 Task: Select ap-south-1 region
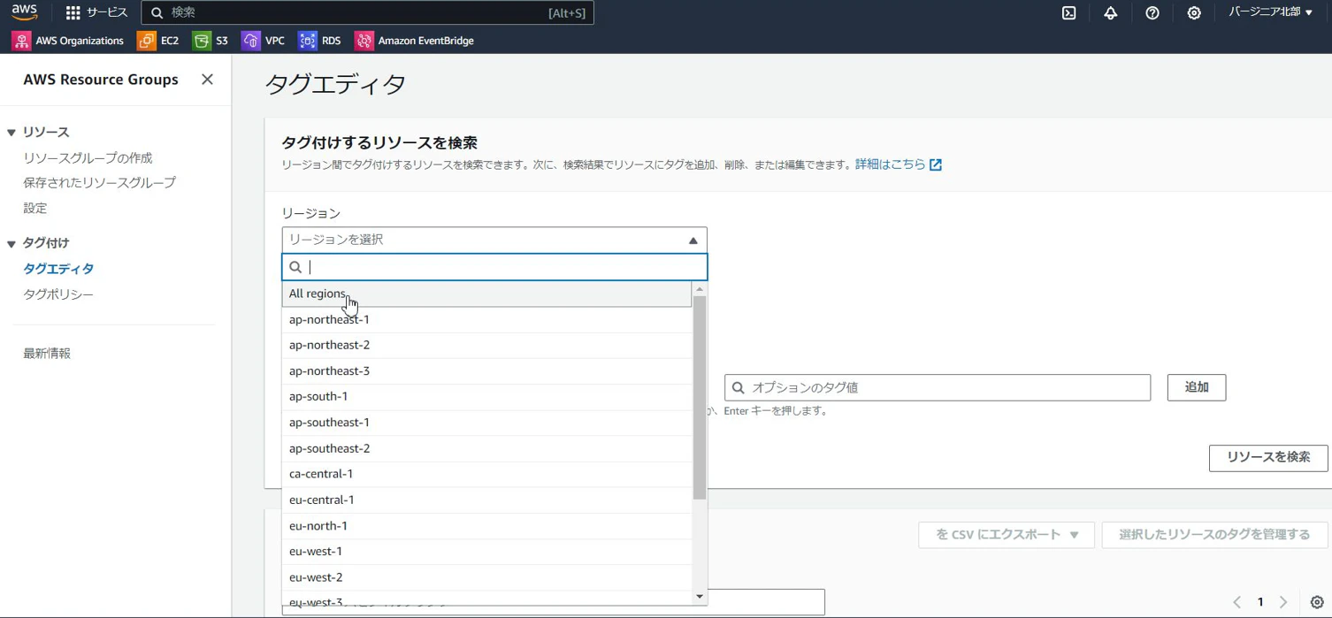[x=486, y=397]
